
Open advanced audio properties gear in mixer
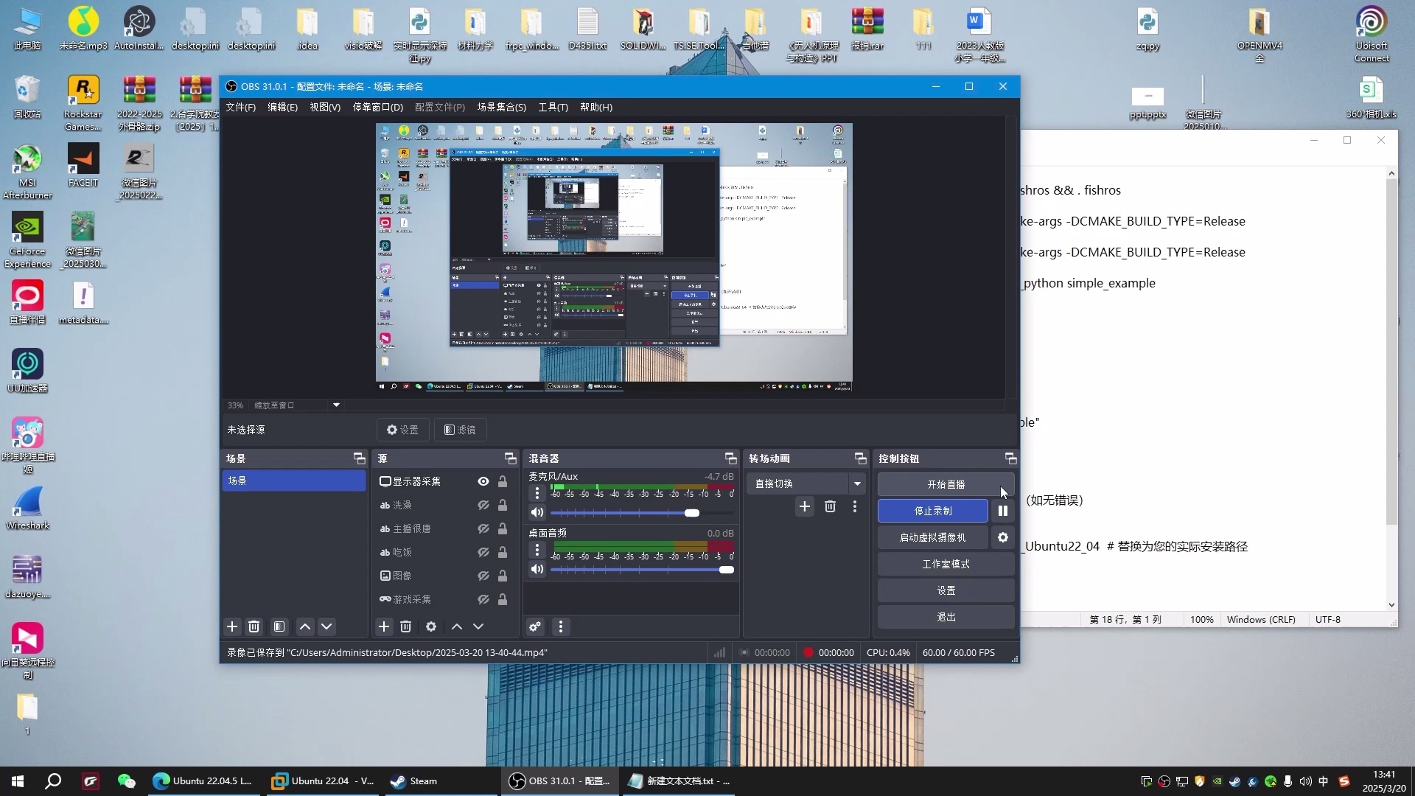pyautogui.click(x=535, y=626)
